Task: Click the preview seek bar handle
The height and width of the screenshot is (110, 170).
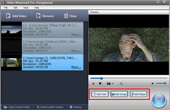Action: click(101, 78)
